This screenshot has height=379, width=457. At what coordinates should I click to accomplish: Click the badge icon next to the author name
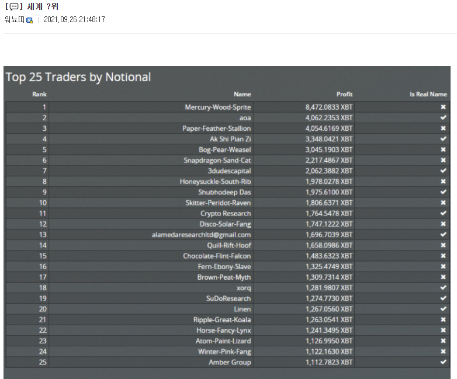29,20
